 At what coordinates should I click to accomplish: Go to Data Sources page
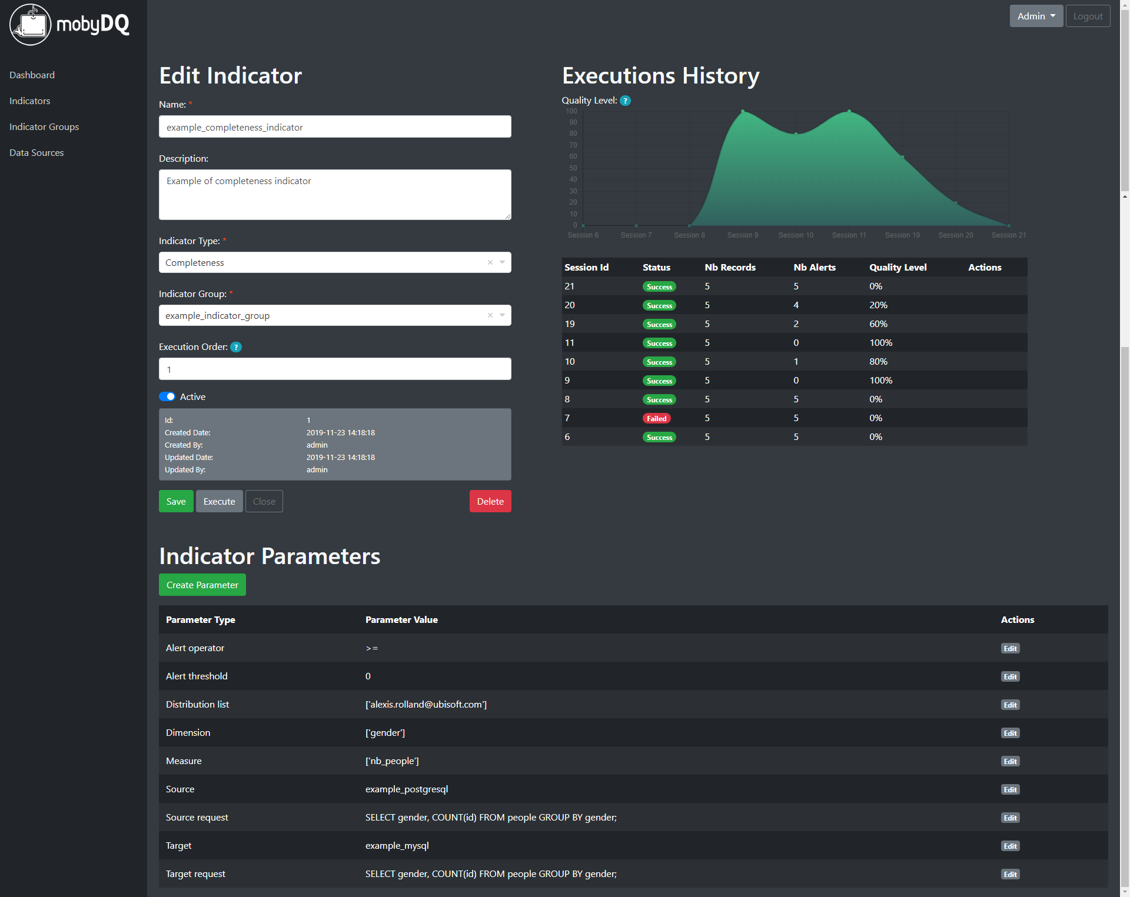36,152
